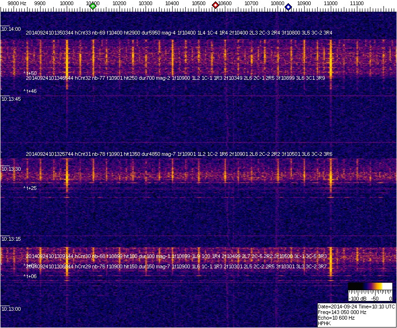Click the green diamond frequency marker

[93, 6]
